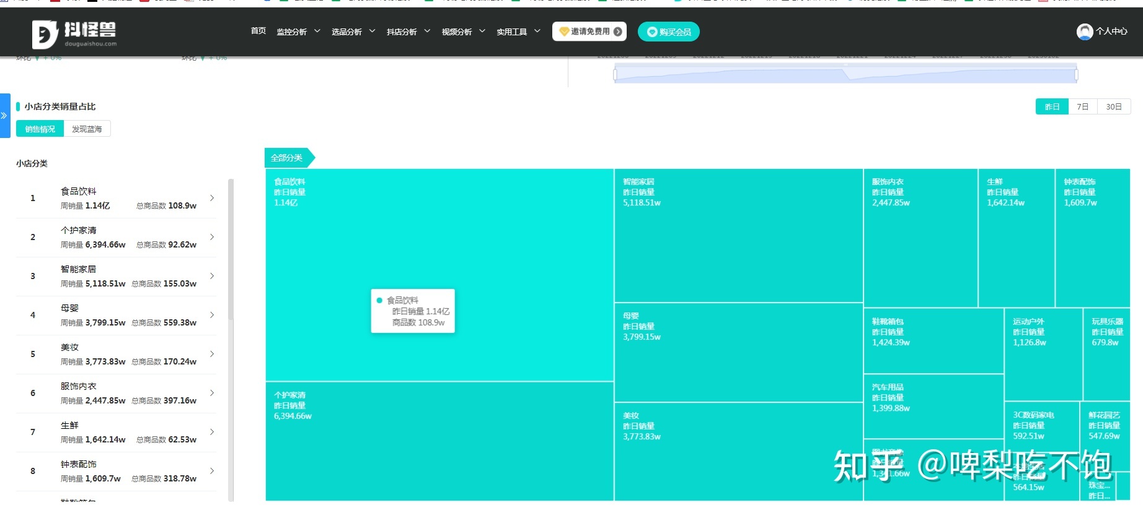
Task: Expand the 母婴 category row chevron
Action: (212, 315)
